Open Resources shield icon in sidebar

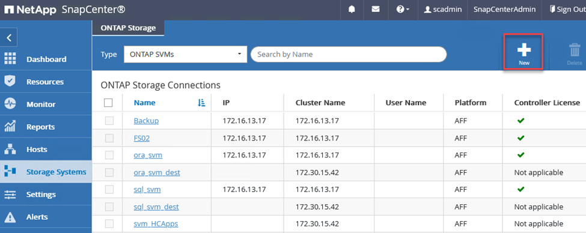10,82
